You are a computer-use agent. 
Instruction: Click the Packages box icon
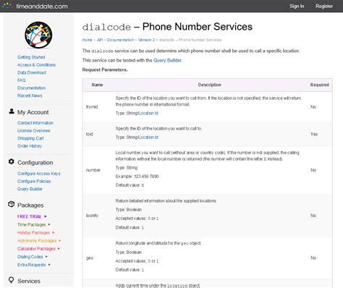(12, 204)
